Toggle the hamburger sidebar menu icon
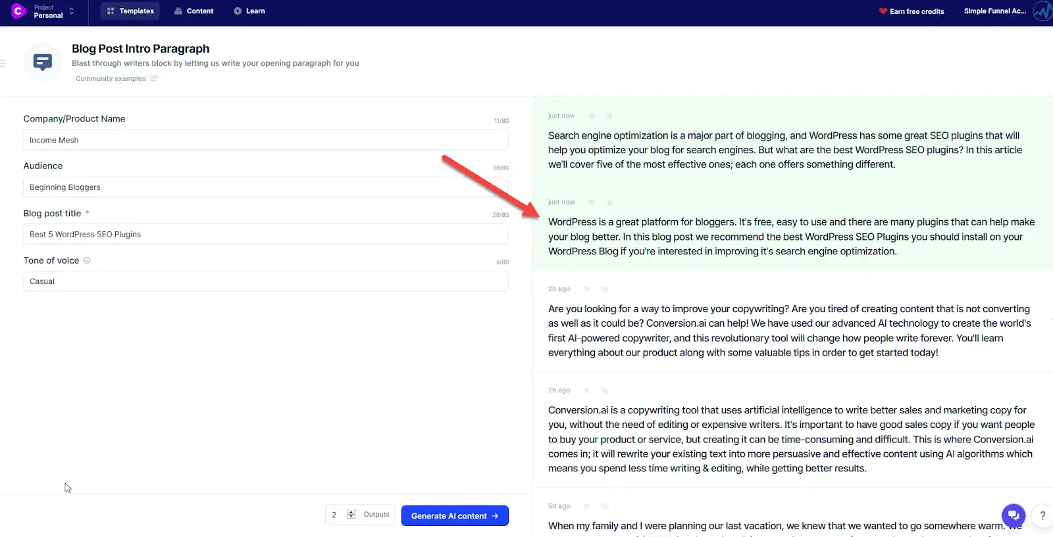The height and width of the screenshot is (537, 1053). pyautogui.click(x=3, y=63)
